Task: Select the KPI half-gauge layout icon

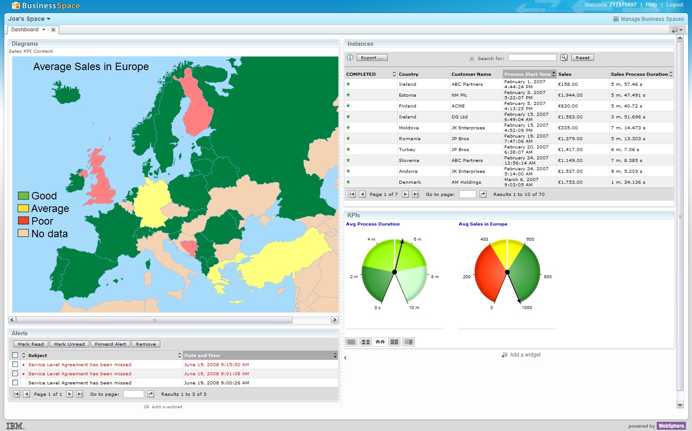Action: click(x=366, y=342)
